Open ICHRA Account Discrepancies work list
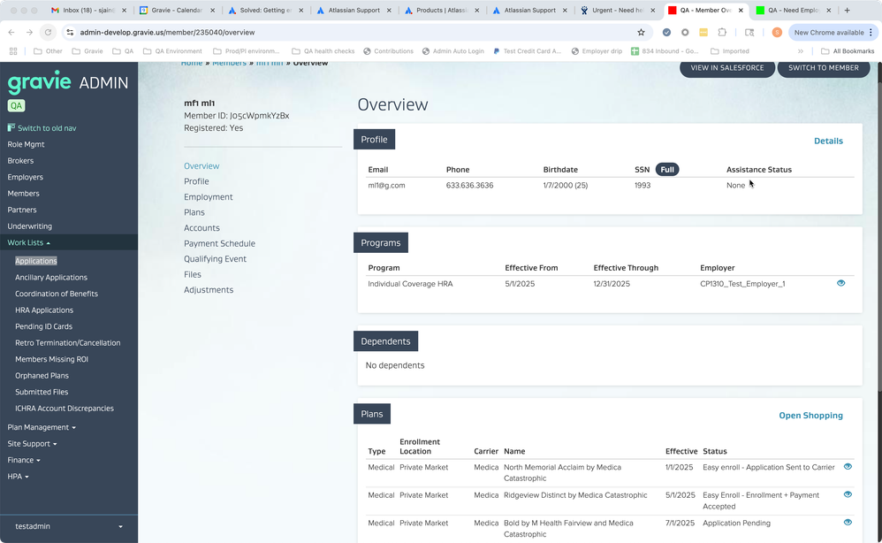The image size is (882, 543). coord(65,409)
